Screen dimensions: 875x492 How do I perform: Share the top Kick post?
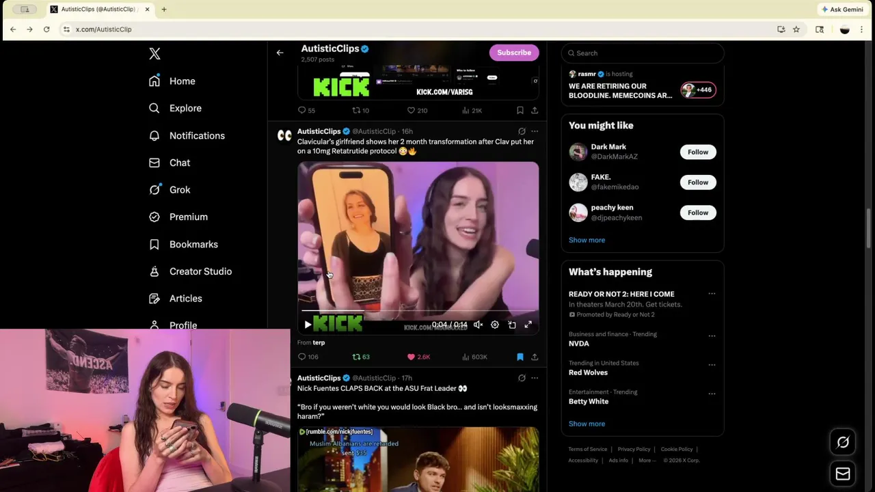pyautogui.click(x=535, y=110)
